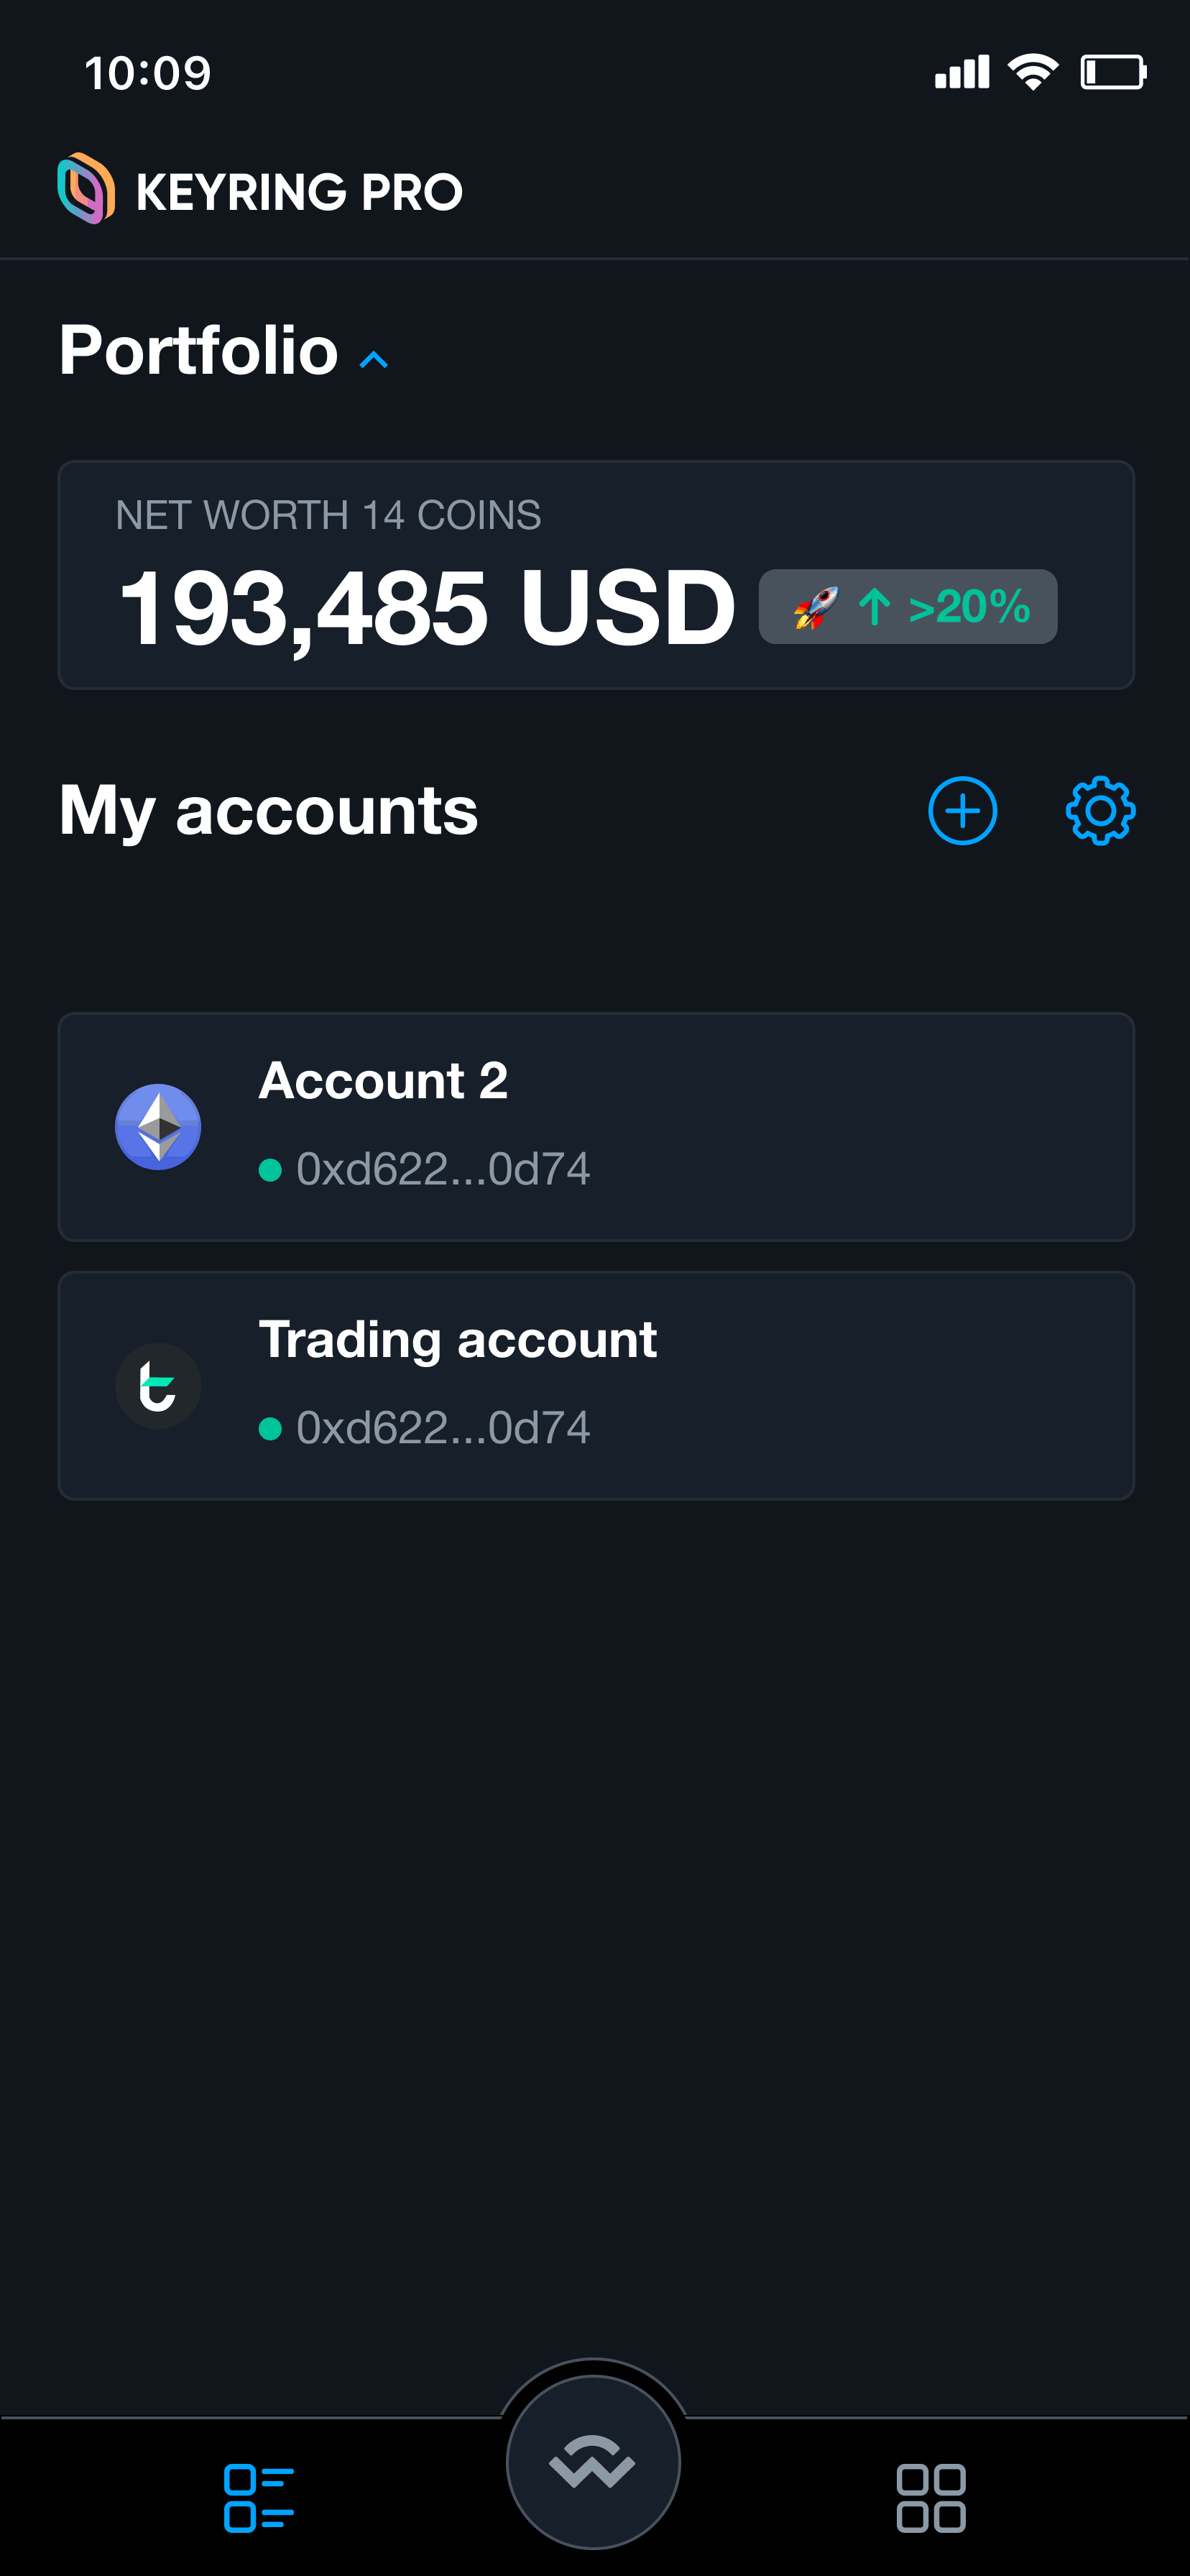The width and height of the screenshot is (1190, 2576).
Task: Open WalletConnect center button
Action: click(x=593, y=2462)
